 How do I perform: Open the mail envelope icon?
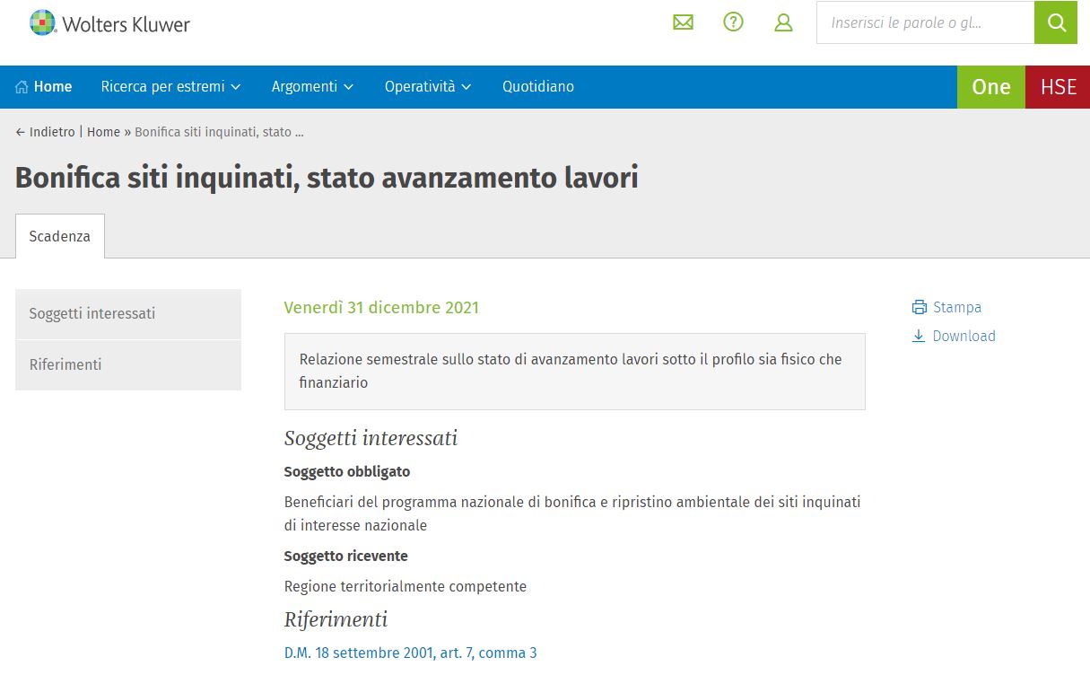click(x=683, y=22)
